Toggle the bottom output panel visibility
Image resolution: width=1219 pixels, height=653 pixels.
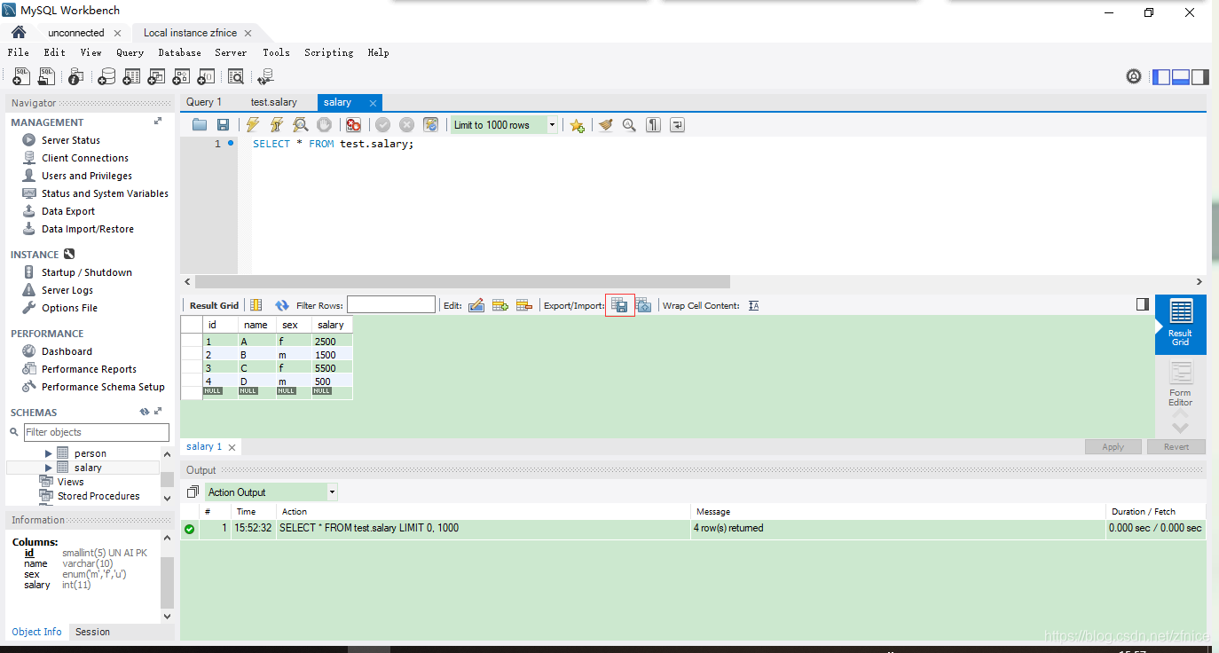1181,77
